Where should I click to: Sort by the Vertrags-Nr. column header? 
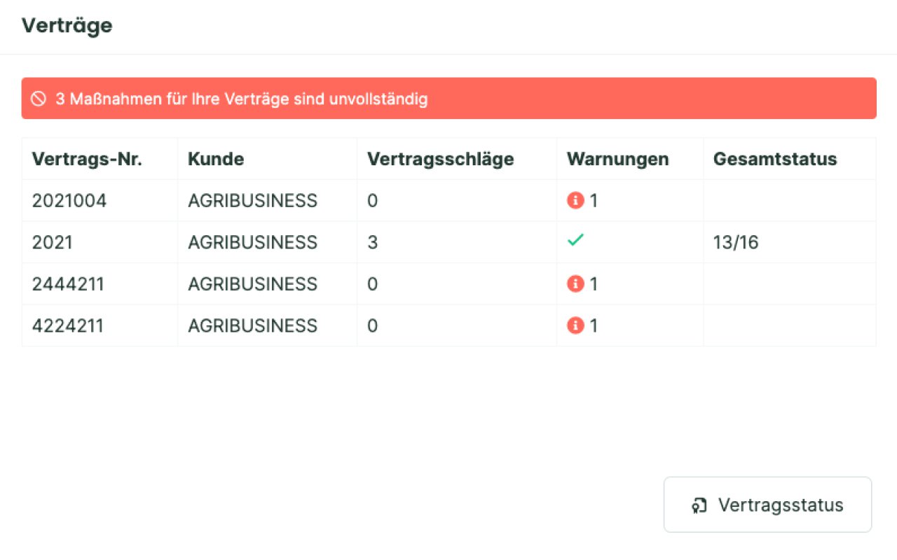[87, 159]
